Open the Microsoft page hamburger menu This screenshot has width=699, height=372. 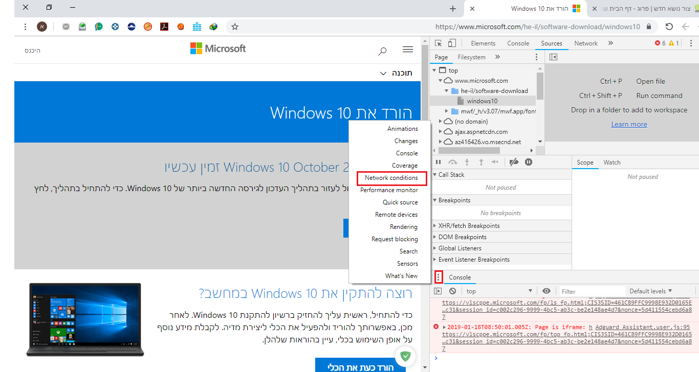coord(408,50)
